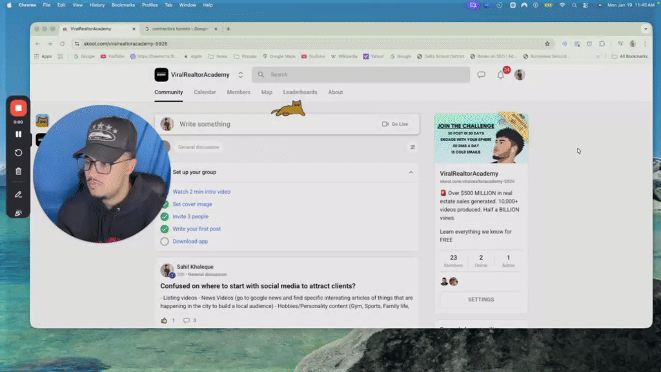This screenshot has width=661, height=372.
Task: Switch to the Leaderboards tab
Action: click(300, 92)
